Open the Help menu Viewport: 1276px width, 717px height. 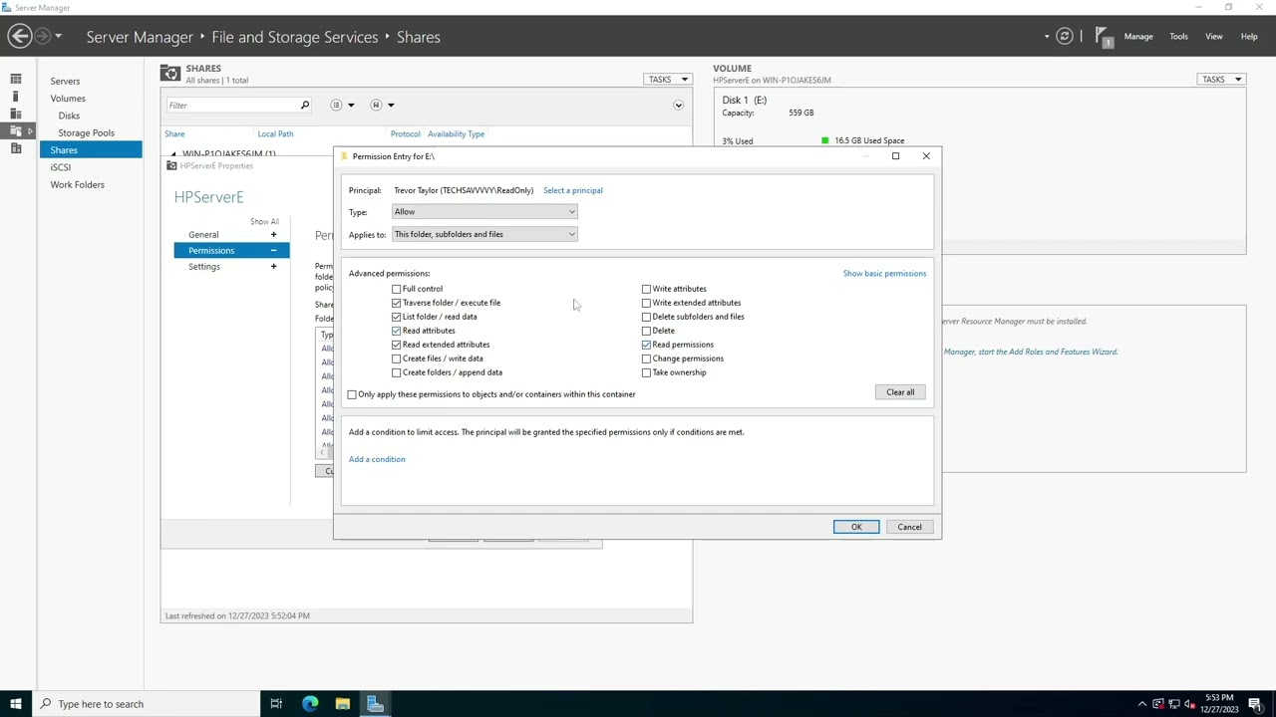click(x=1248, y=37)
